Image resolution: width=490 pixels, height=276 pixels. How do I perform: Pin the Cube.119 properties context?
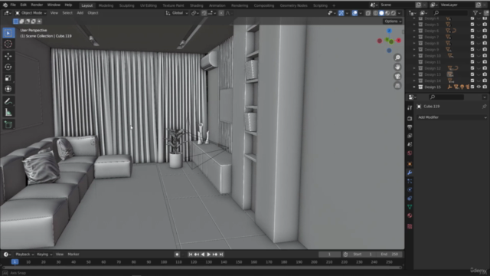click(x=484, y=107)
